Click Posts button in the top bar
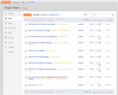Image resolution: width=118 pixels, height=95 pixels. coord(23,2)
